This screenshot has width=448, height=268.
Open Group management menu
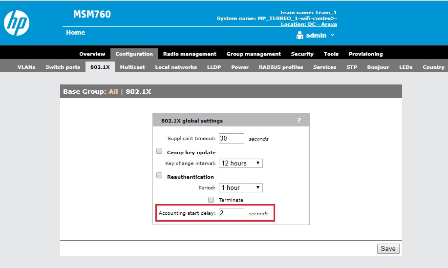254,54
